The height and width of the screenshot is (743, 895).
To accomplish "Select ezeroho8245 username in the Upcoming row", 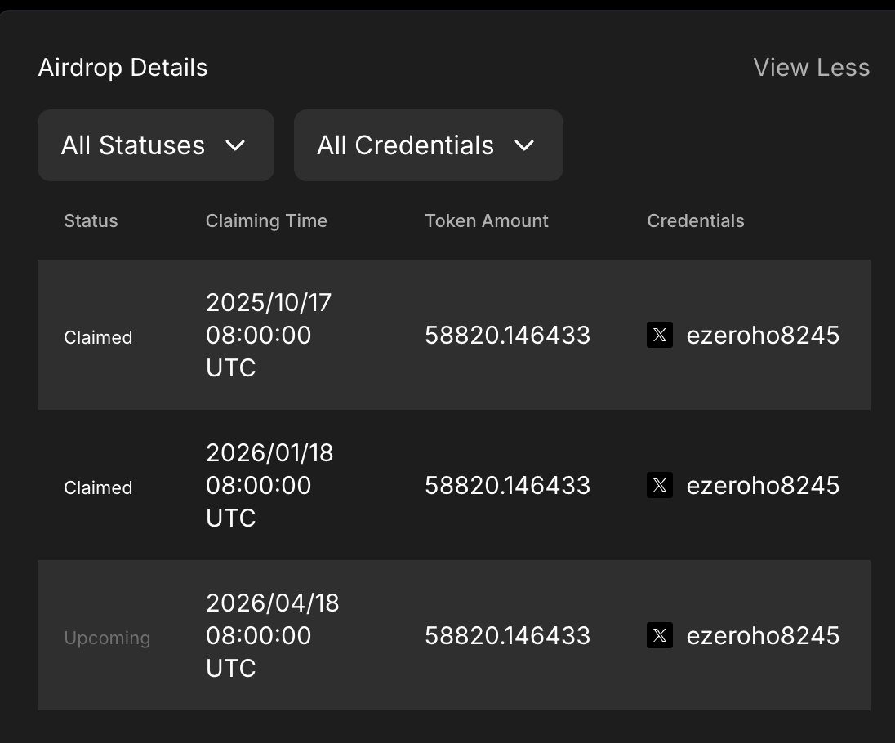I will click(x=763, y=635).
